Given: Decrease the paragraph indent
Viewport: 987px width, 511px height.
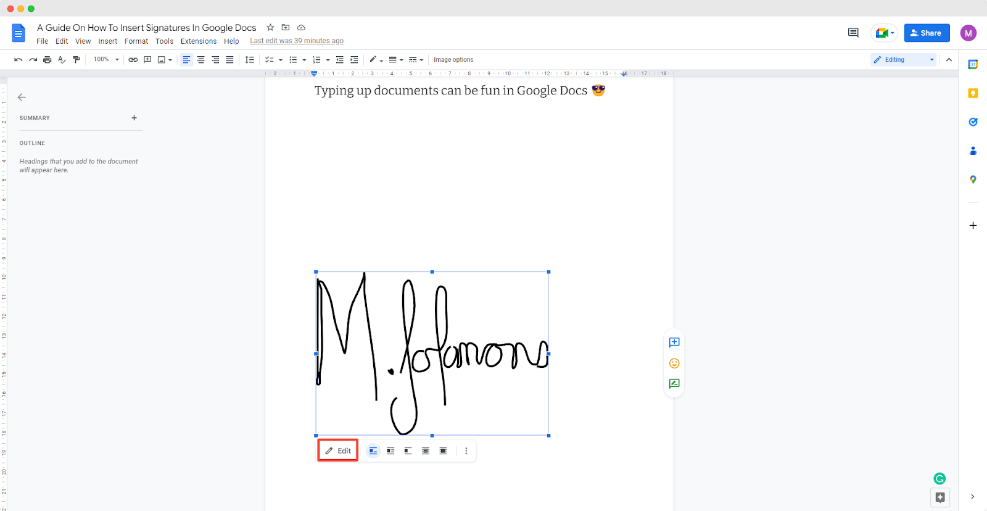Looking at the screenshot, I should (339, 60).
